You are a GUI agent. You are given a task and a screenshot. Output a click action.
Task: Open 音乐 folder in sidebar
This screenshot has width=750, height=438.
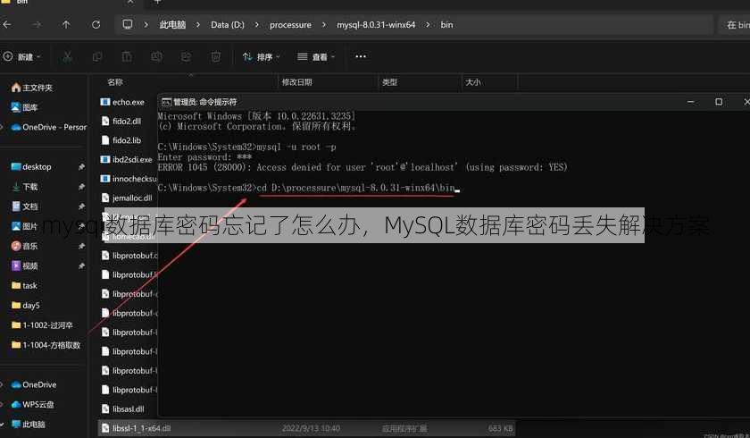point(24,246)
